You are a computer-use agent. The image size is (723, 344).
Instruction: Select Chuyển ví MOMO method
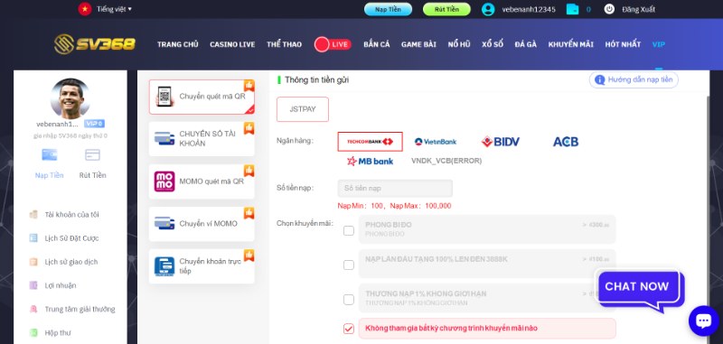click(202, 224)
